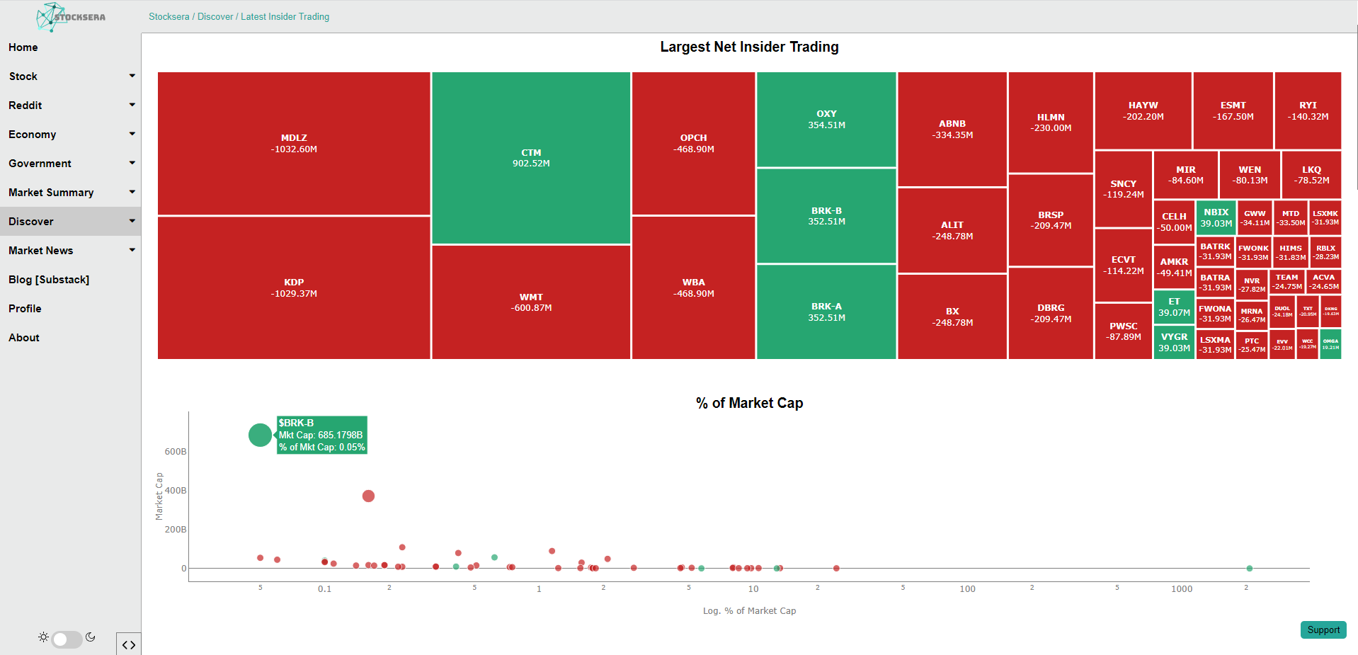Select the green CTM treemap tile
Viewport: 1358px width, 655px height.
tap(531, 158)
